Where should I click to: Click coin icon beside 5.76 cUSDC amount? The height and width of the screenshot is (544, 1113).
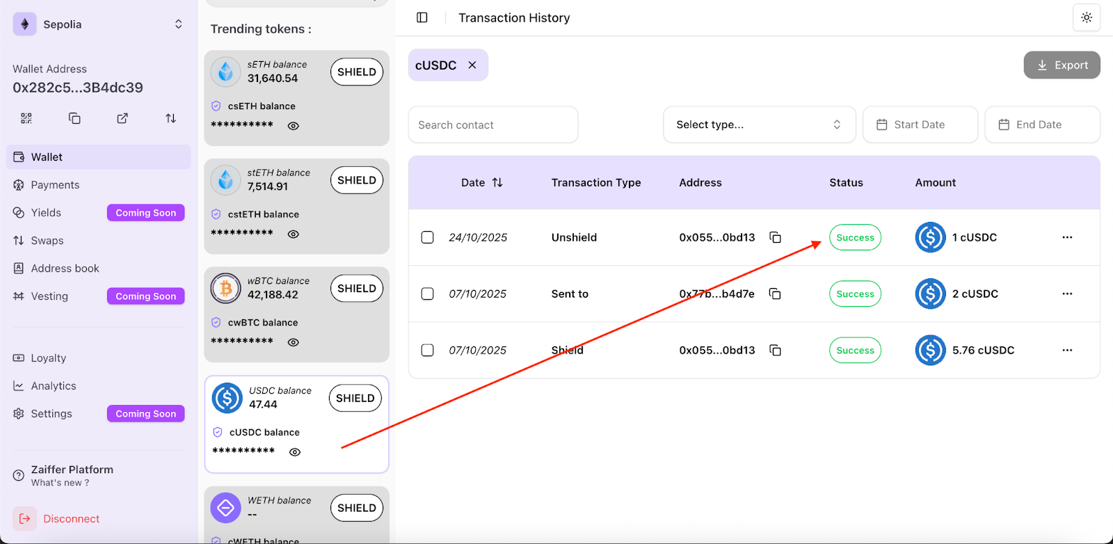tap(931, 350)
